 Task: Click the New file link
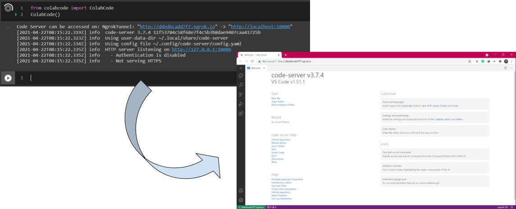pyautogui.click(x=275, y=98)
